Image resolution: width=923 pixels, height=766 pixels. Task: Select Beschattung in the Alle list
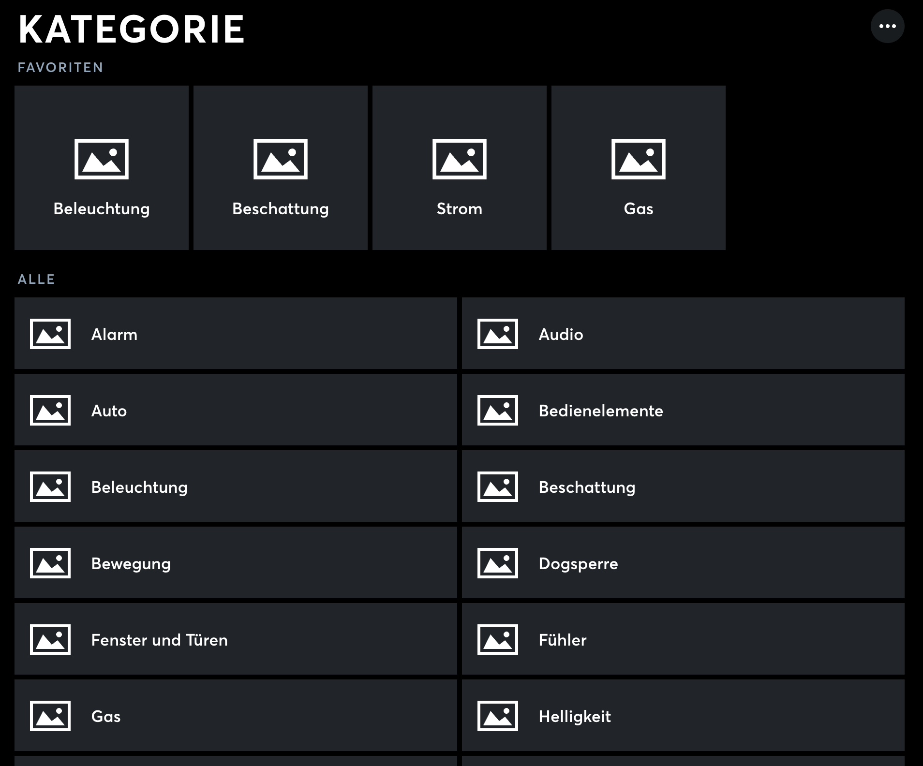(x=683, y=486)
